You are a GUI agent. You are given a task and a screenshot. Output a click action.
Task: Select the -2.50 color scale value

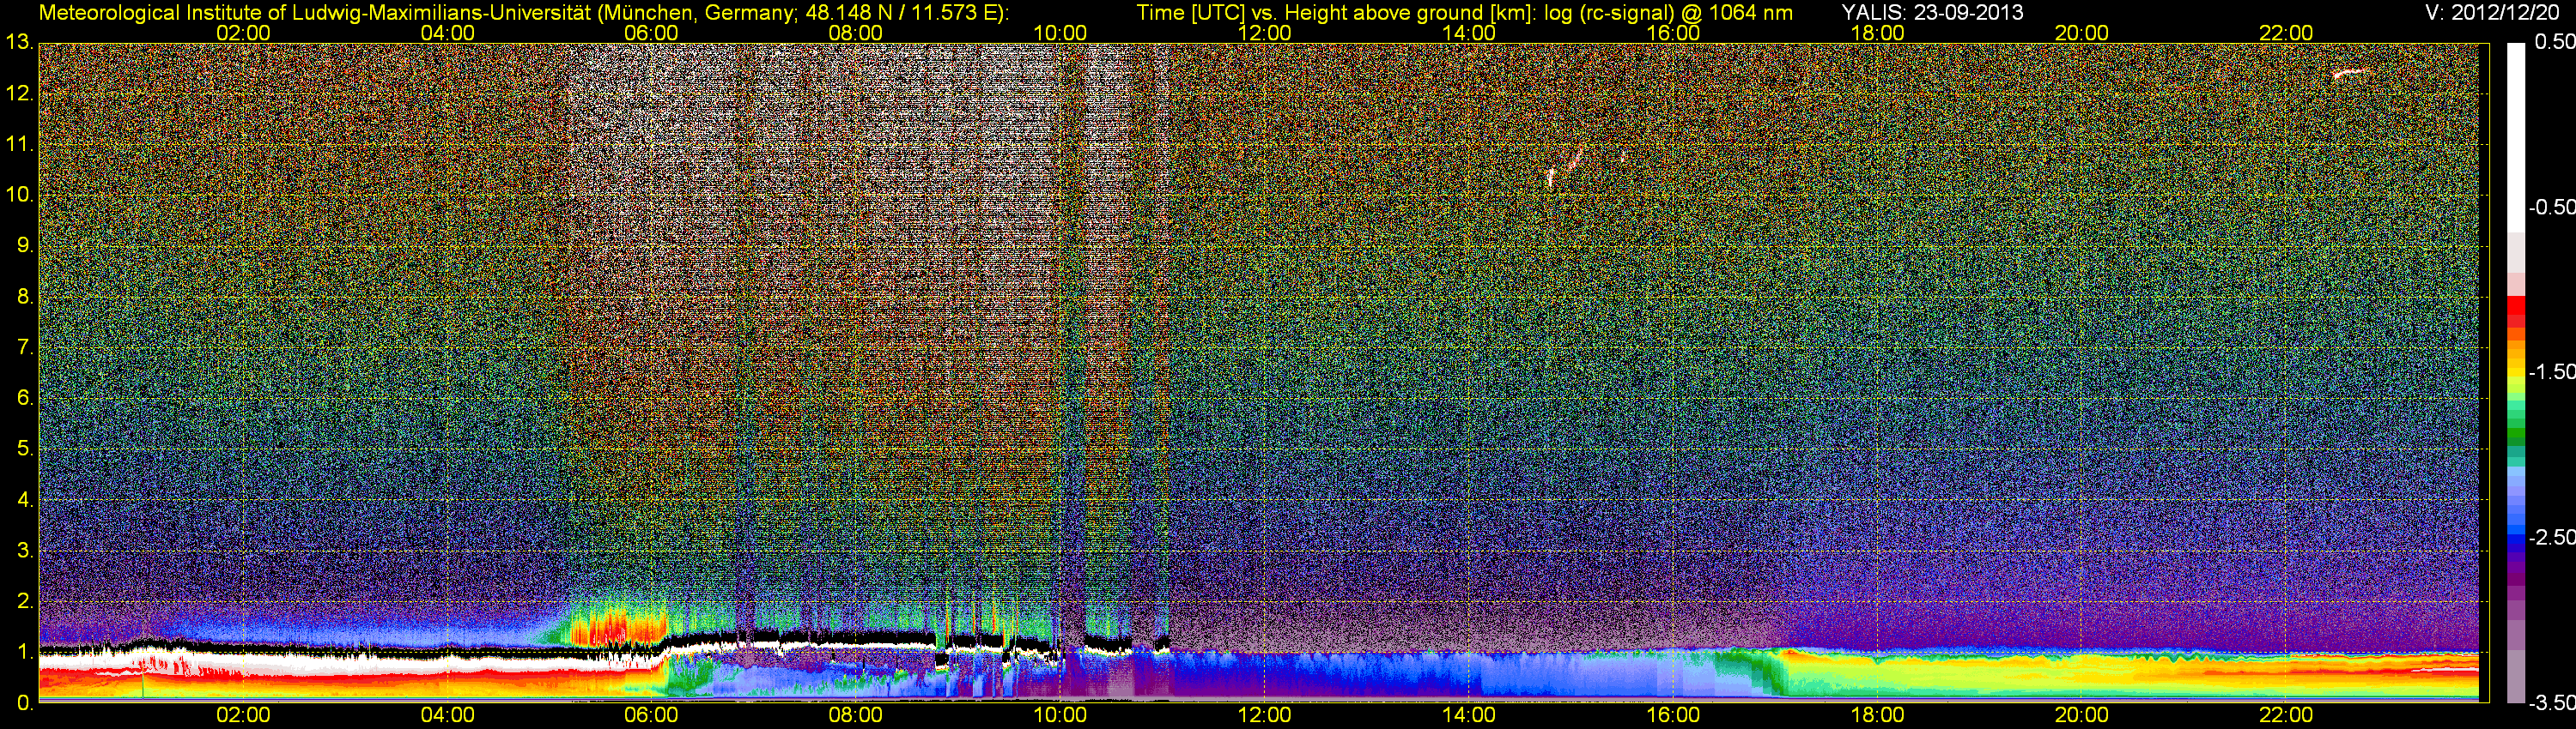(2551, 537)
